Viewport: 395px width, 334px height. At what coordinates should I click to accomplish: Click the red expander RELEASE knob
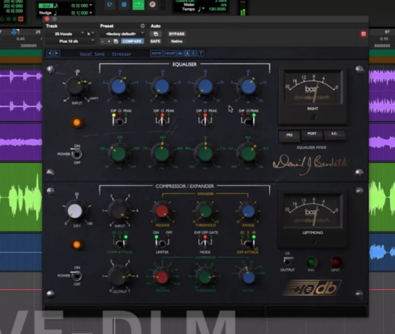162,211
